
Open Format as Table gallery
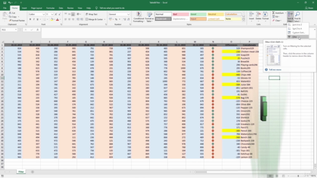(150, 17)
